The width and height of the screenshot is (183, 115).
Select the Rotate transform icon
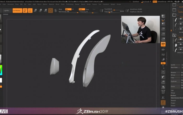click(45, 10)
